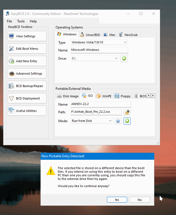
Task: Click the BCD Backup/Repair database icon
Action: [11, 86]
